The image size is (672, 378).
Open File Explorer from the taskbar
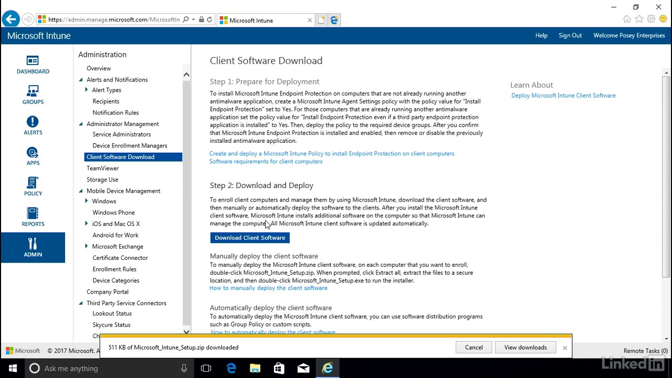255,369
